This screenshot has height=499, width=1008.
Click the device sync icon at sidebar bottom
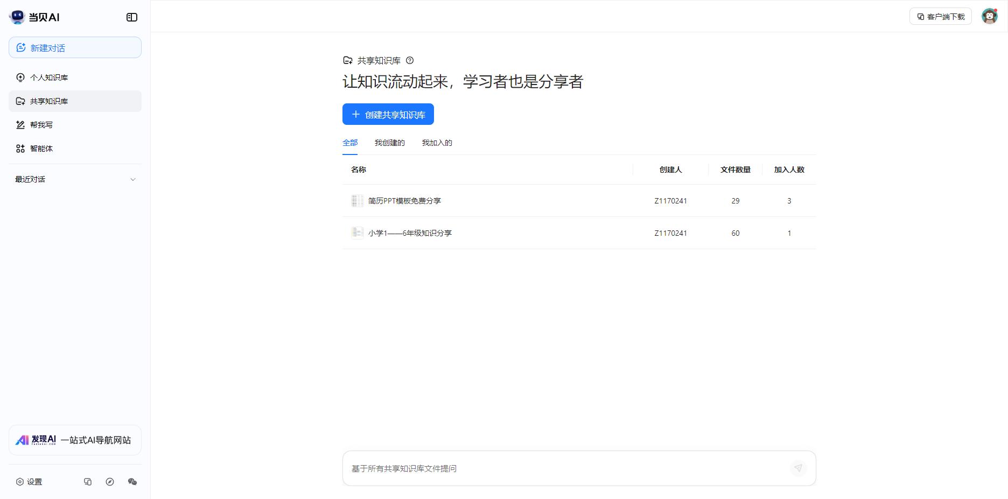[x=88, y=482]
